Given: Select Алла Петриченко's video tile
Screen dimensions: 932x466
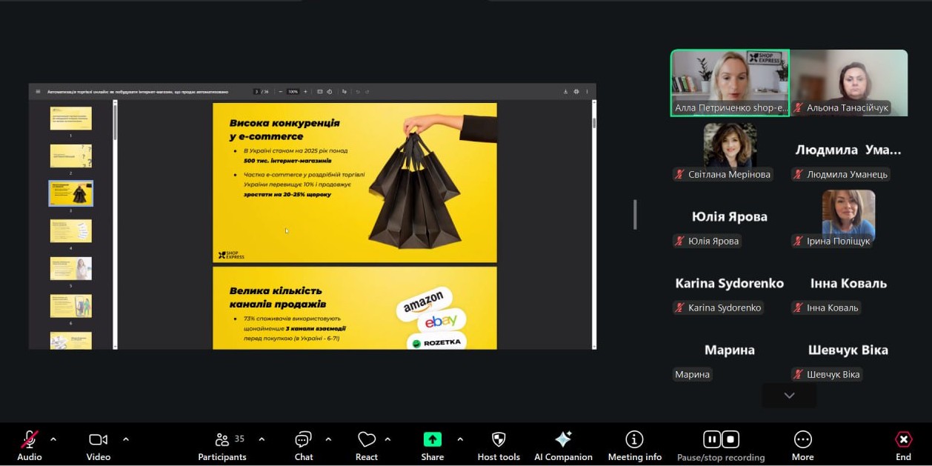Looking at the screenshot, I should tap(730, 81).
